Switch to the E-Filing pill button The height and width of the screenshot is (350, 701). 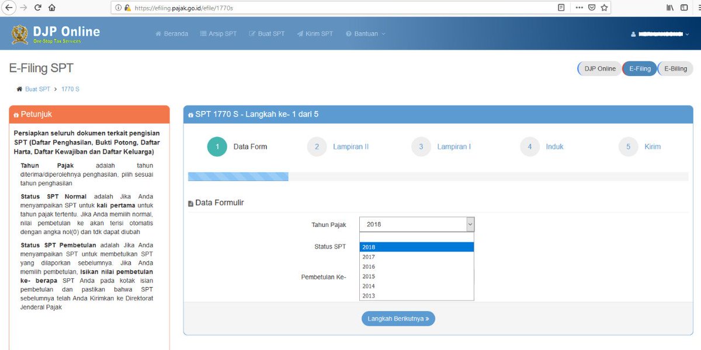click(640, 69)
